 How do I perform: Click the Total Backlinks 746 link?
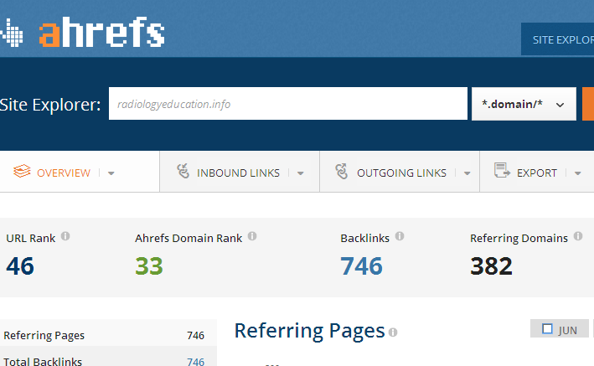[x=195, y=361]
